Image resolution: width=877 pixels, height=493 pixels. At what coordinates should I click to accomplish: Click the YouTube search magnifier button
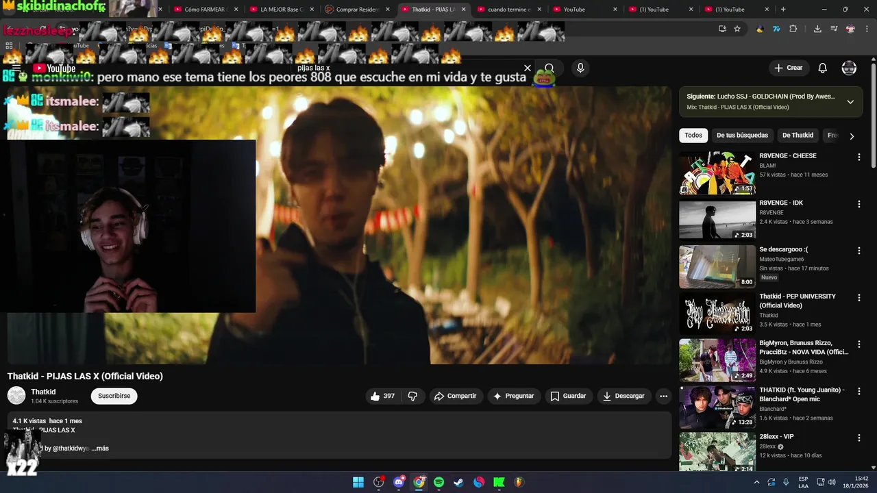point(549,68)
